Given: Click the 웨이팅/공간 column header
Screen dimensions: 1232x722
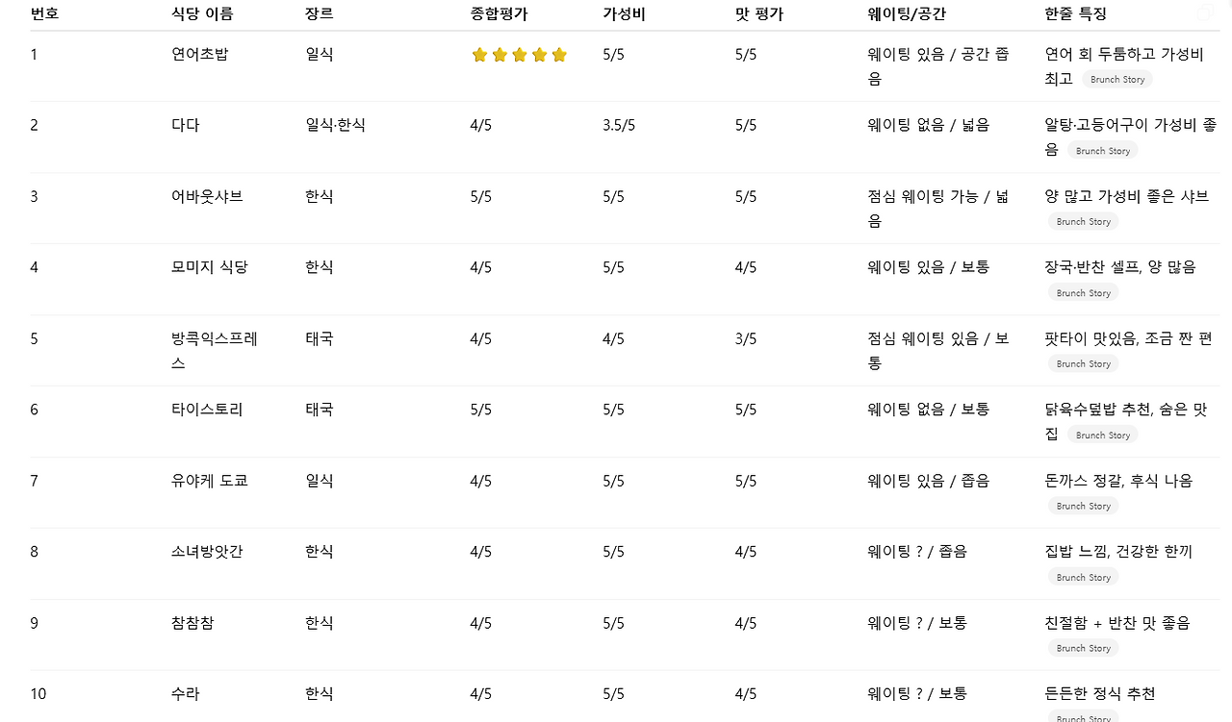Looking at the screenshot, I should [x=909, y=13].
